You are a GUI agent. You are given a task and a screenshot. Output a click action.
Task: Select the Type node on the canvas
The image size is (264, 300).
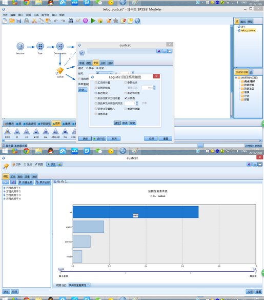pos(40,47)
